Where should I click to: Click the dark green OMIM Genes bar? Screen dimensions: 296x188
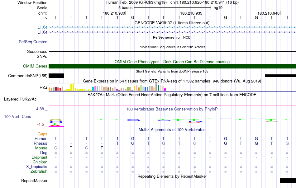pos(172,66)
